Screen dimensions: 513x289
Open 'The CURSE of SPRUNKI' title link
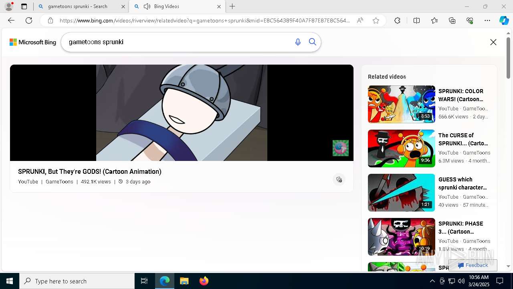pos(463,139)
